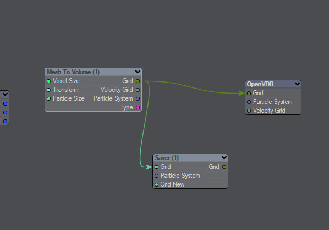Select the Mesh To Volume (1) title bar
Screen dimensions: 329x230
point(93,72)
